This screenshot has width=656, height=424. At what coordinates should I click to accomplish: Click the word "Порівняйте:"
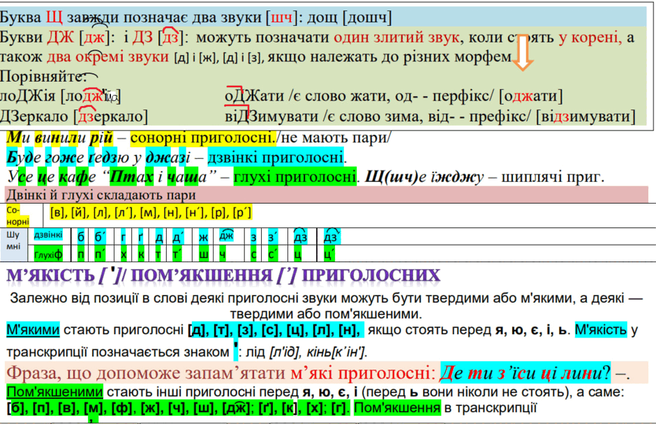[43, 76]
